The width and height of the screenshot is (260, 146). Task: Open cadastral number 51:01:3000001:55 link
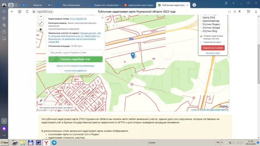pos(78,19)
